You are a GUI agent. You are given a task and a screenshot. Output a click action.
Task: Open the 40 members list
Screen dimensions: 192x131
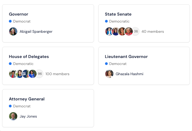tap(152, 31)
